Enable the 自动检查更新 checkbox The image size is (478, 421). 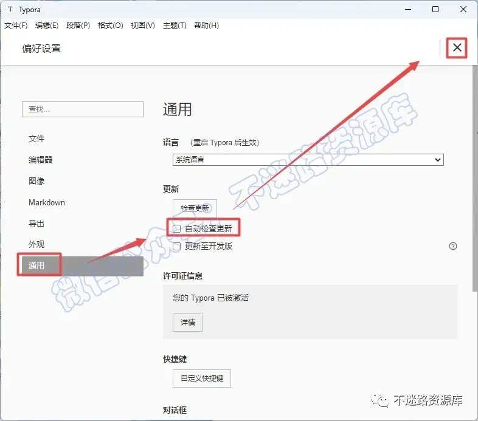[x=177, y=228]
